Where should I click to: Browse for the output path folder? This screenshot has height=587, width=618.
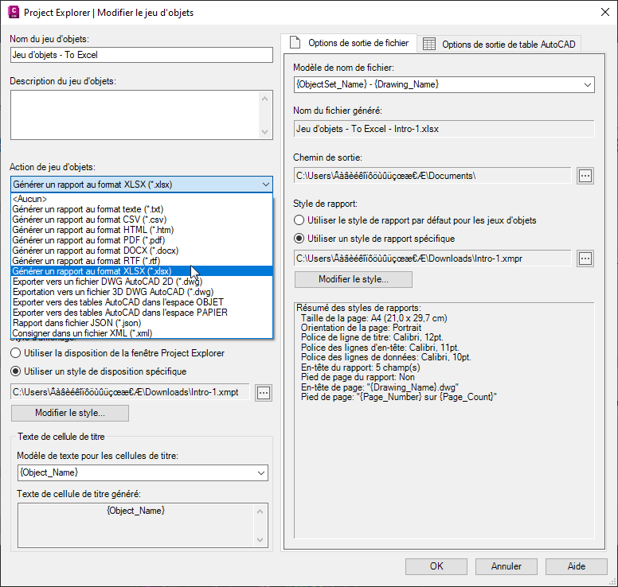[x=585, y=176]
